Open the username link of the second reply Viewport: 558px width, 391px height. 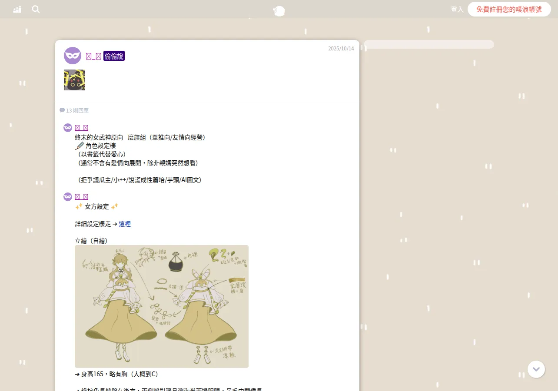pyautogui.click(x=82, y=197)
